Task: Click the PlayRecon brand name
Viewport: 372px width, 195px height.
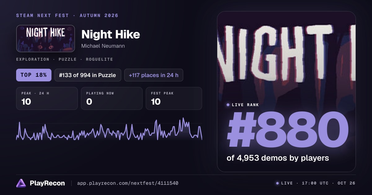Action: pos(47,183)
